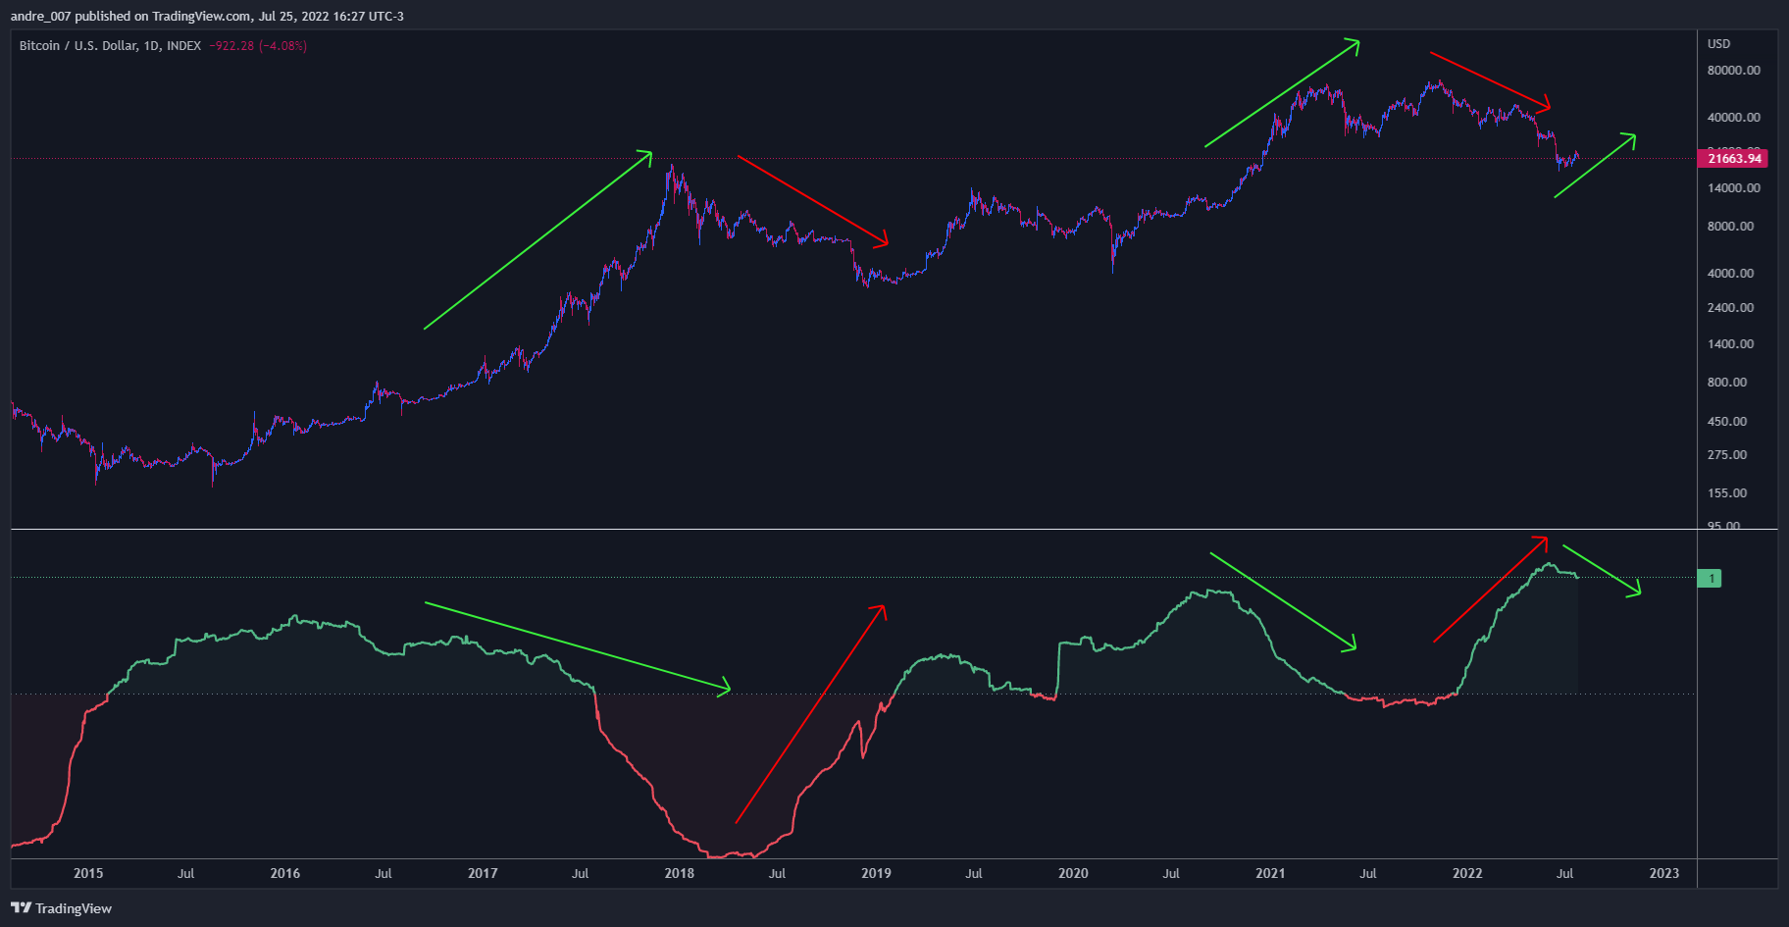Click the 155.00 price axis label
1789x927 pixels.
pos(1727,493)
